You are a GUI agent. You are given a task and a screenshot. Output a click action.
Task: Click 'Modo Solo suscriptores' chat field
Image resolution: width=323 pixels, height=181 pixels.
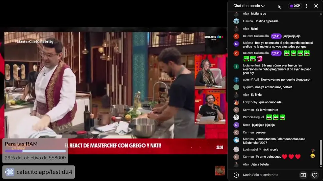pos(260,175)
